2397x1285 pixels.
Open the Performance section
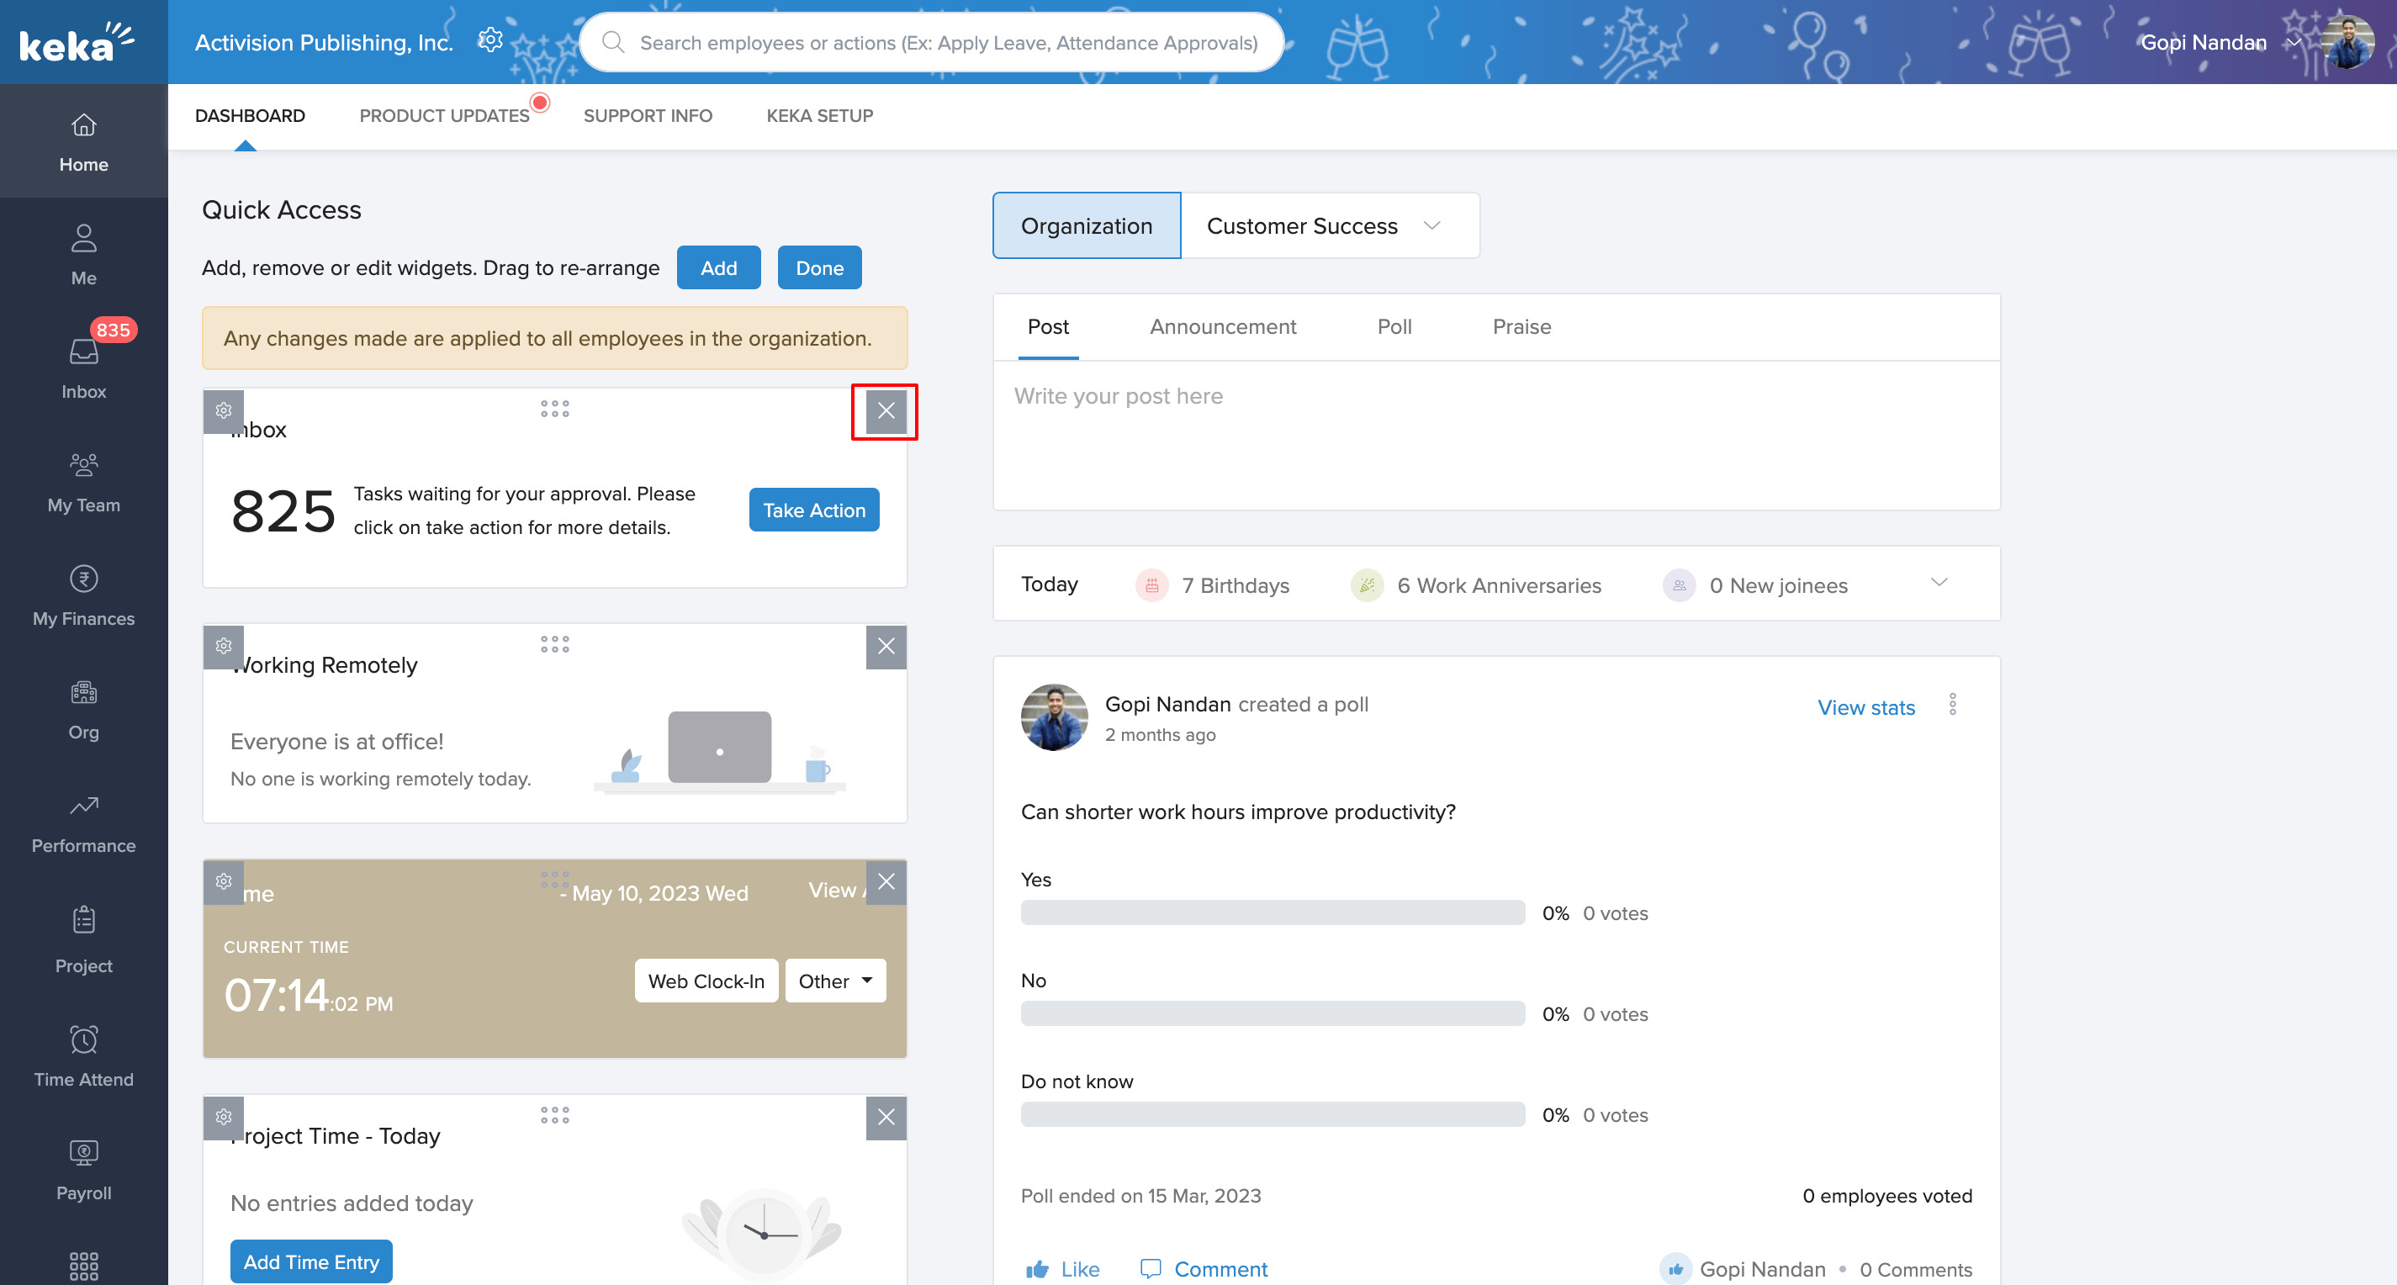click(84, 822)
